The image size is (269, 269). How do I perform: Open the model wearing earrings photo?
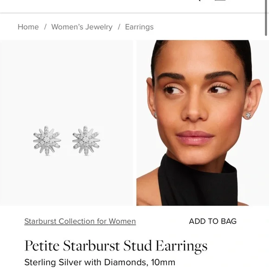203,123
